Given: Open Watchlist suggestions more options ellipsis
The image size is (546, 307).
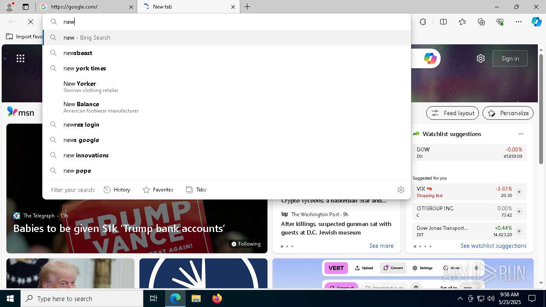Looking at the screenshot, I should (x=520, y=134).
